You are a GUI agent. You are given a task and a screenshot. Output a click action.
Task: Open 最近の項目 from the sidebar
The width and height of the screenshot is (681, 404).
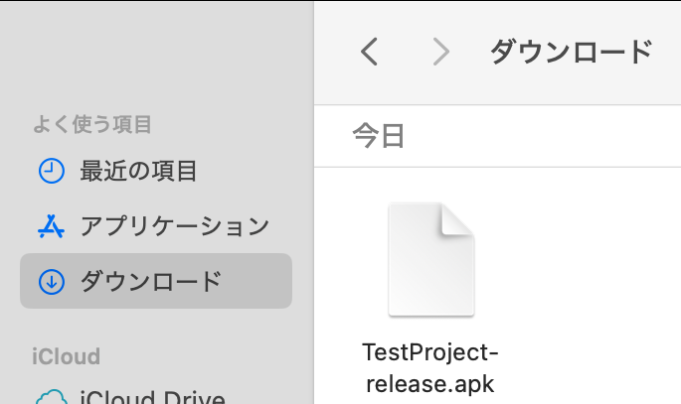click(138, 171)
